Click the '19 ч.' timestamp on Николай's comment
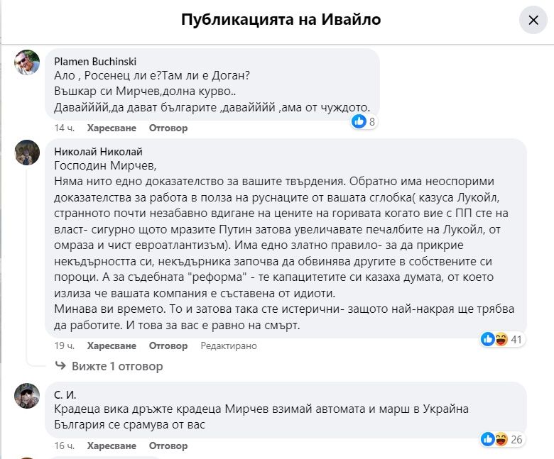The height and width of the screenshot is (459, 554). pyautogui.click(x=65, y=346)
